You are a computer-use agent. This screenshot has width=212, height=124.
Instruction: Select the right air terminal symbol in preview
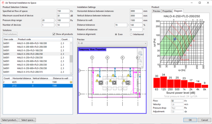tap(128, 83)
